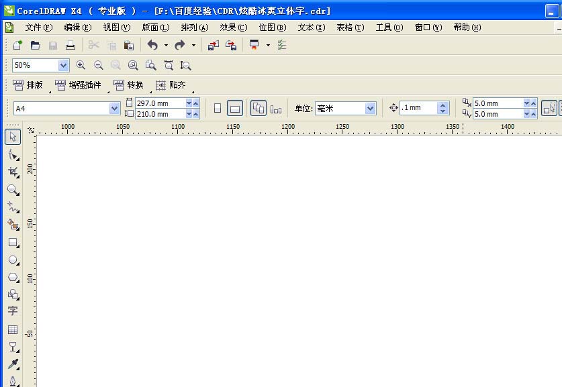Image resolution: width=562 pixels, height=387 pixels.
Task: Open the 文本(X) menu
Action: point(312,27)
